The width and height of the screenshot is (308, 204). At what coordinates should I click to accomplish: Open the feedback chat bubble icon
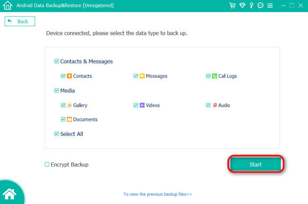[260, 5]
